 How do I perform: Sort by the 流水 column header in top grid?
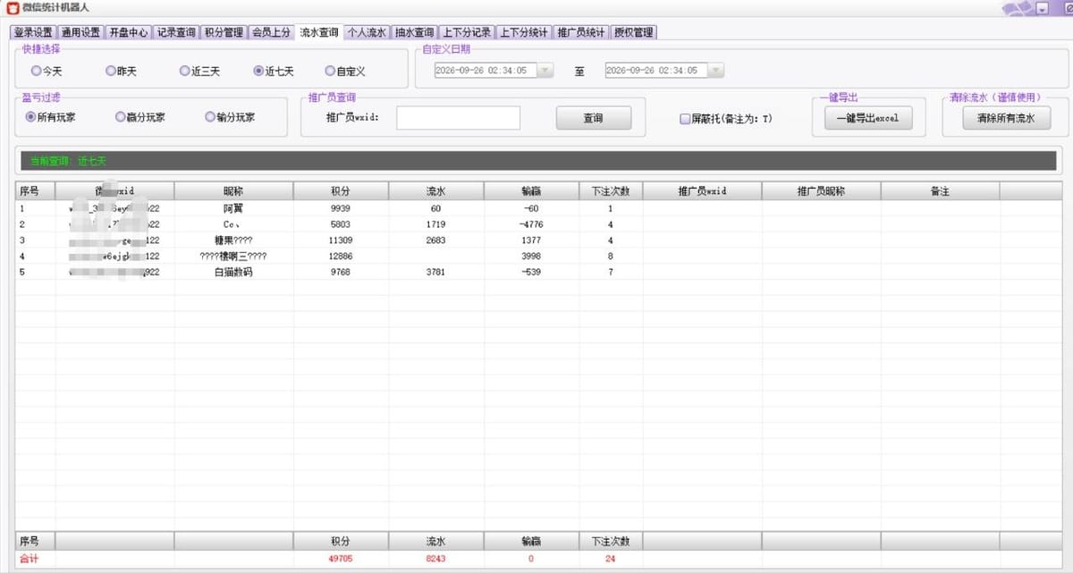tap(436, 191)
